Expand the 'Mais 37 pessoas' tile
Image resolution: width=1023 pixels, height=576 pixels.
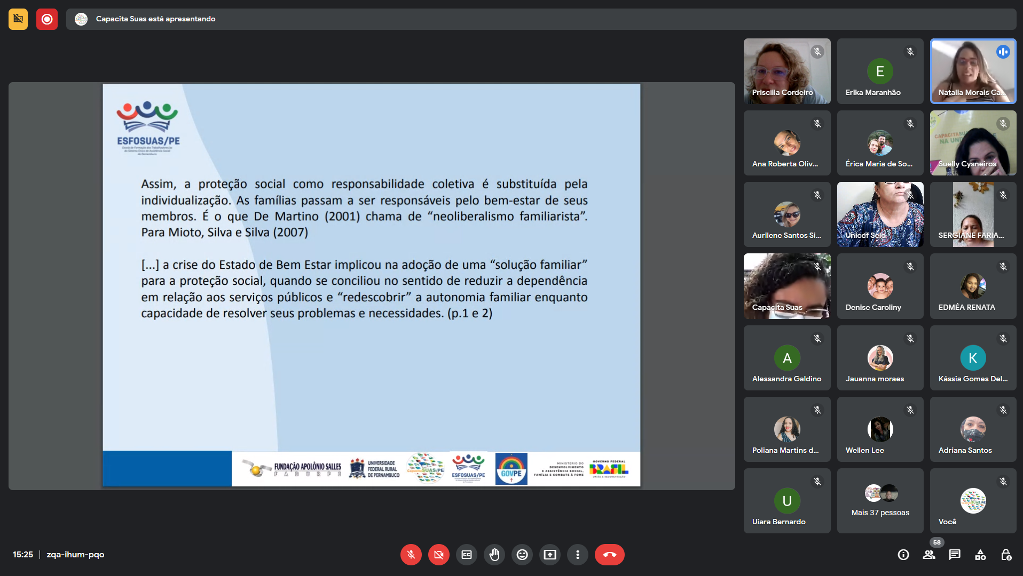[880, 501]
